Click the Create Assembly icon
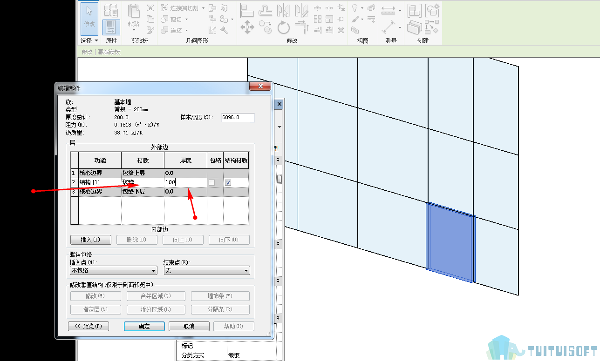 pyautogui.click(x=414, y=10)
